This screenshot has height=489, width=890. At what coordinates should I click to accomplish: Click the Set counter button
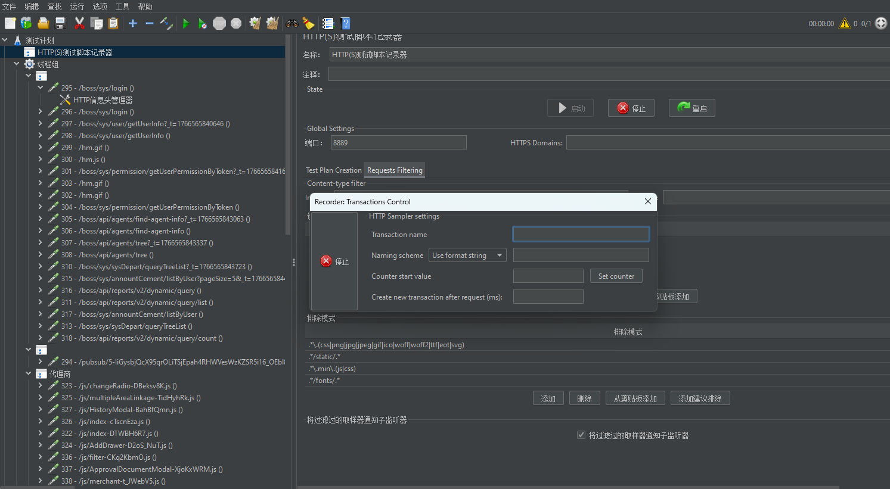coord(616,276)
